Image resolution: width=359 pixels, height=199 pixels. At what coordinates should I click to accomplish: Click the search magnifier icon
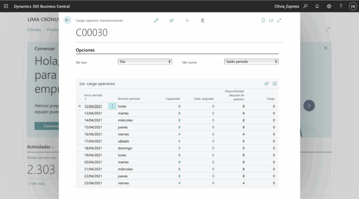click(x=305, y=6)
